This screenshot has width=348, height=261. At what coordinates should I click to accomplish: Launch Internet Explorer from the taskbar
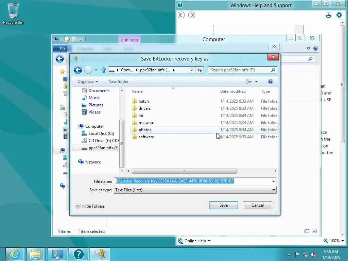15,254
